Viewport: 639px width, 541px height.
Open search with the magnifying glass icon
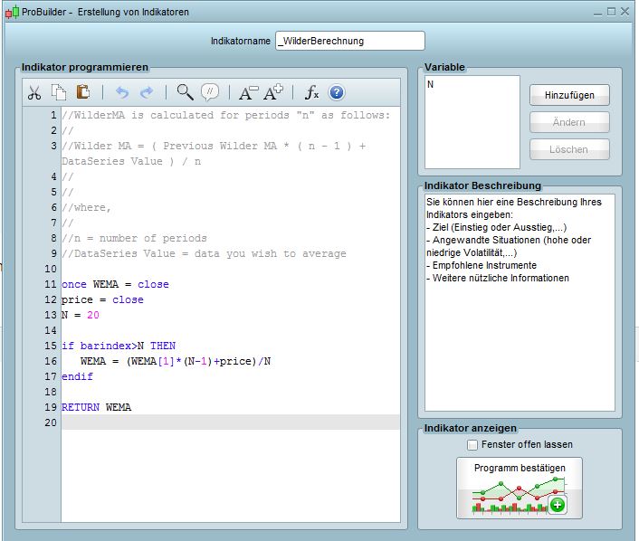[185, 92]
